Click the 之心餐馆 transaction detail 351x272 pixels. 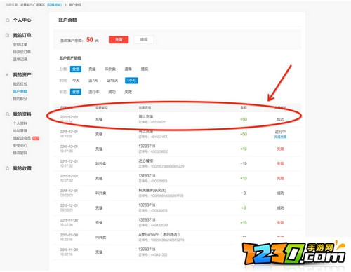pos(146,161)
